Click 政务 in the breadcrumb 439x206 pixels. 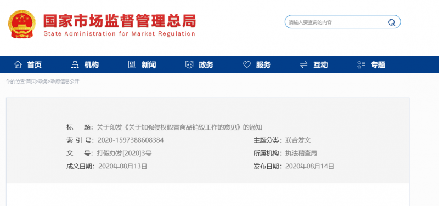tap(43, 81)
